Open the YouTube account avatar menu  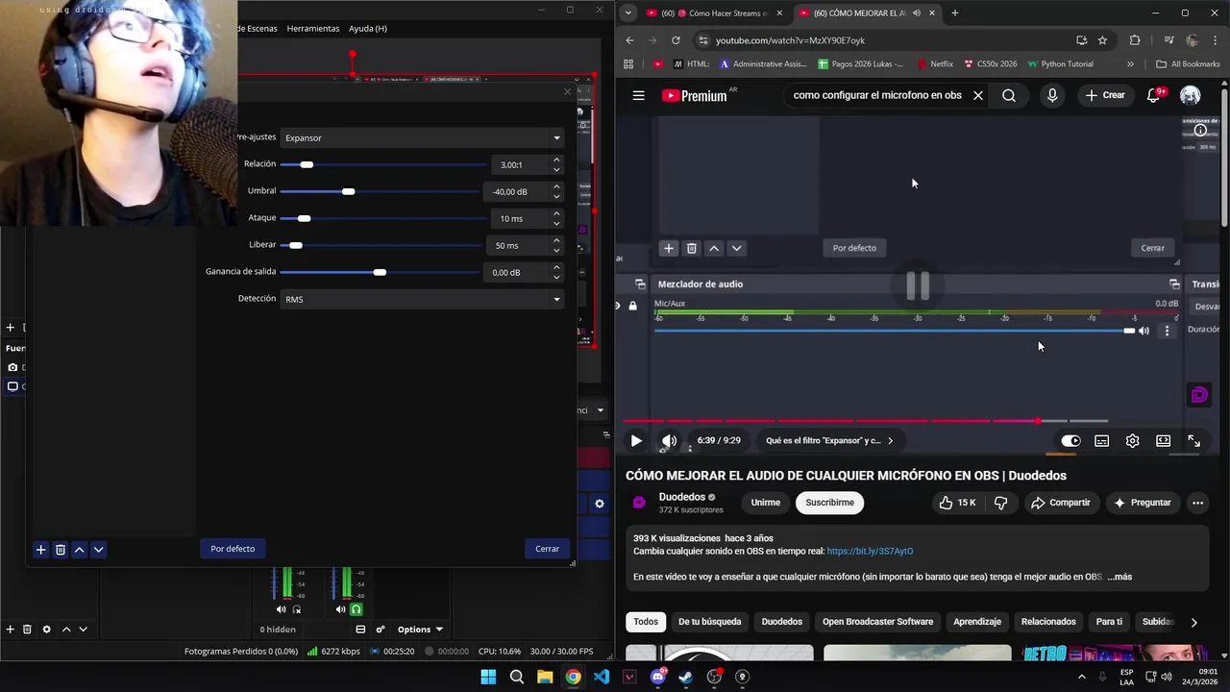[x=1190, y=95]
